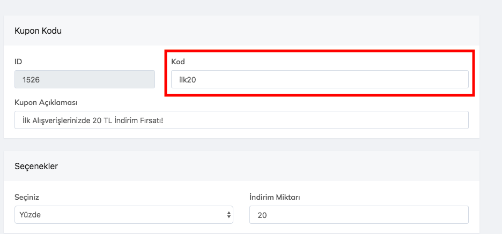Click the disabled ID field
502x234 pixels.
coord(85,79)
